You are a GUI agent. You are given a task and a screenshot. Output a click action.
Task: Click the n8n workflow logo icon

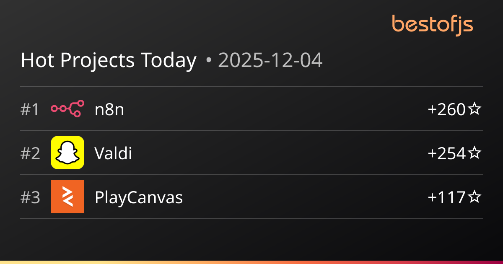(67, 109)
